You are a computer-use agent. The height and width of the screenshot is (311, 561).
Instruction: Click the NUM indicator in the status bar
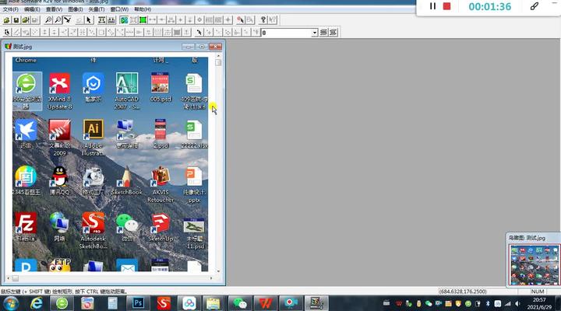[538, 292]
